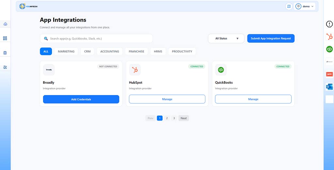Go to pagination page 1
Viewport: 334px width, 170px height.
point(160,118)
